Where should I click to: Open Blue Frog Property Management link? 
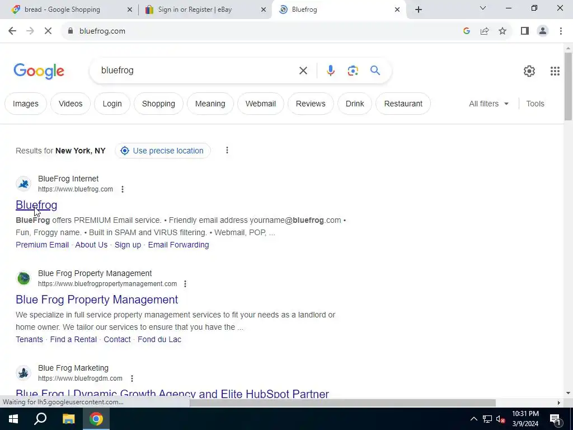pyautogui.click(x=97, y=300)
